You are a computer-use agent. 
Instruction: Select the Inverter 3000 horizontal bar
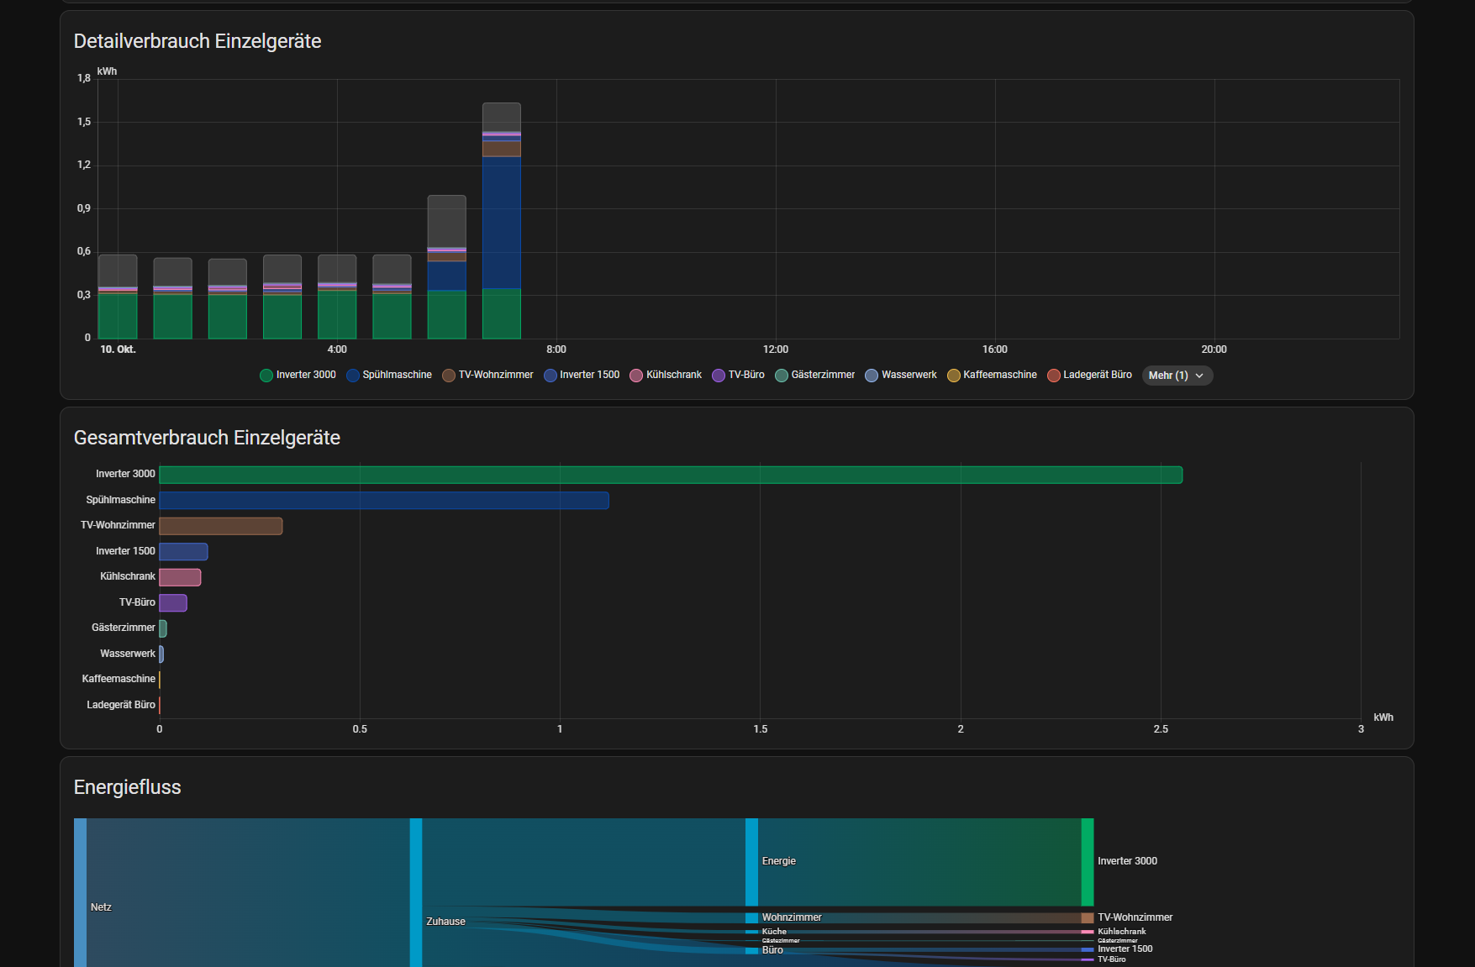pyautogui.click(x=670, y=476)
